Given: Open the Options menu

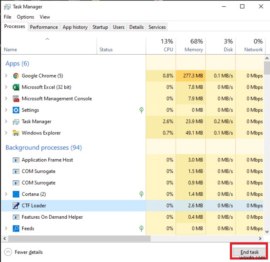Looking at the screenshot, I should pos(25,17).
